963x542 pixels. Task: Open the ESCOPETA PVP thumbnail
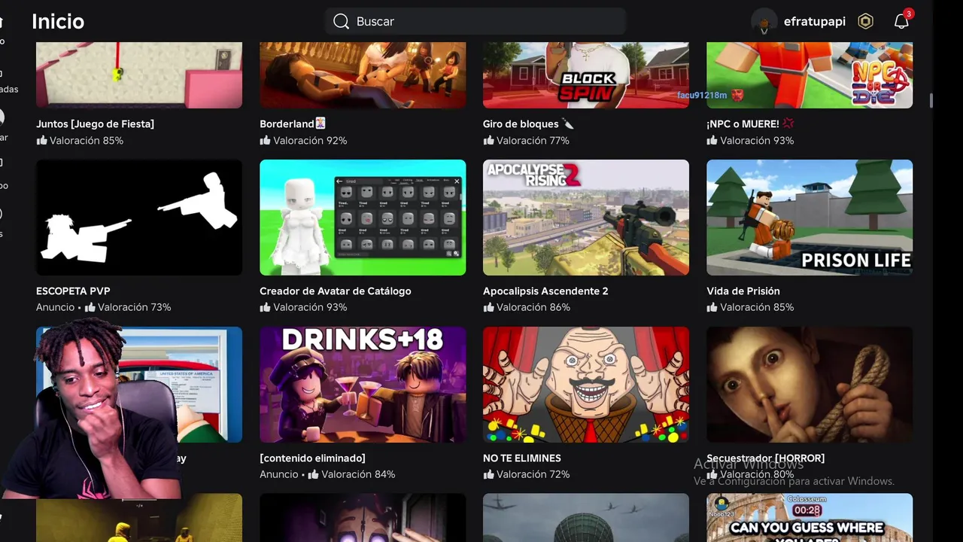[139, 218]
